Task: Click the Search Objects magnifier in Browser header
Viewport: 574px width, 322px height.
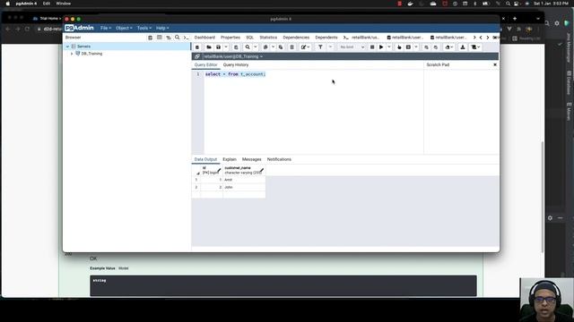Action: tap(178, 38)
